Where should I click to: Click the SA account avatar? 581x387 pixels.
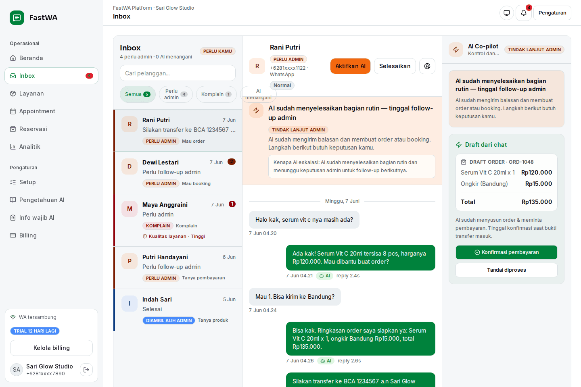17,370
